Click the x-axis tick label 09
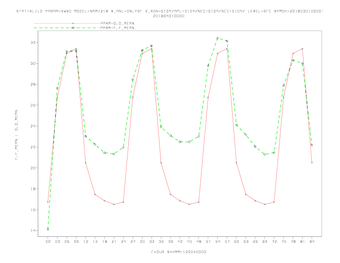 (x=76, y=242)
